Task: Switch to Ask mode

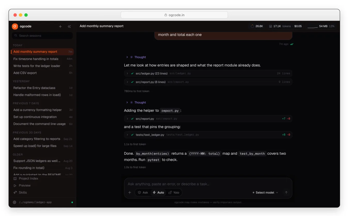Action: coord(143,192)
